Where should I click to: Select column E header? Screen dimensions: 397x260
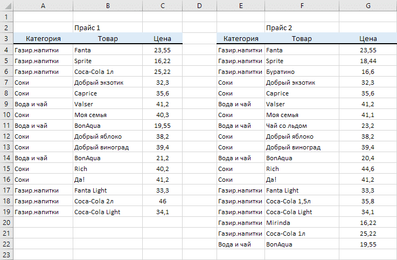[x=241, y=5]
